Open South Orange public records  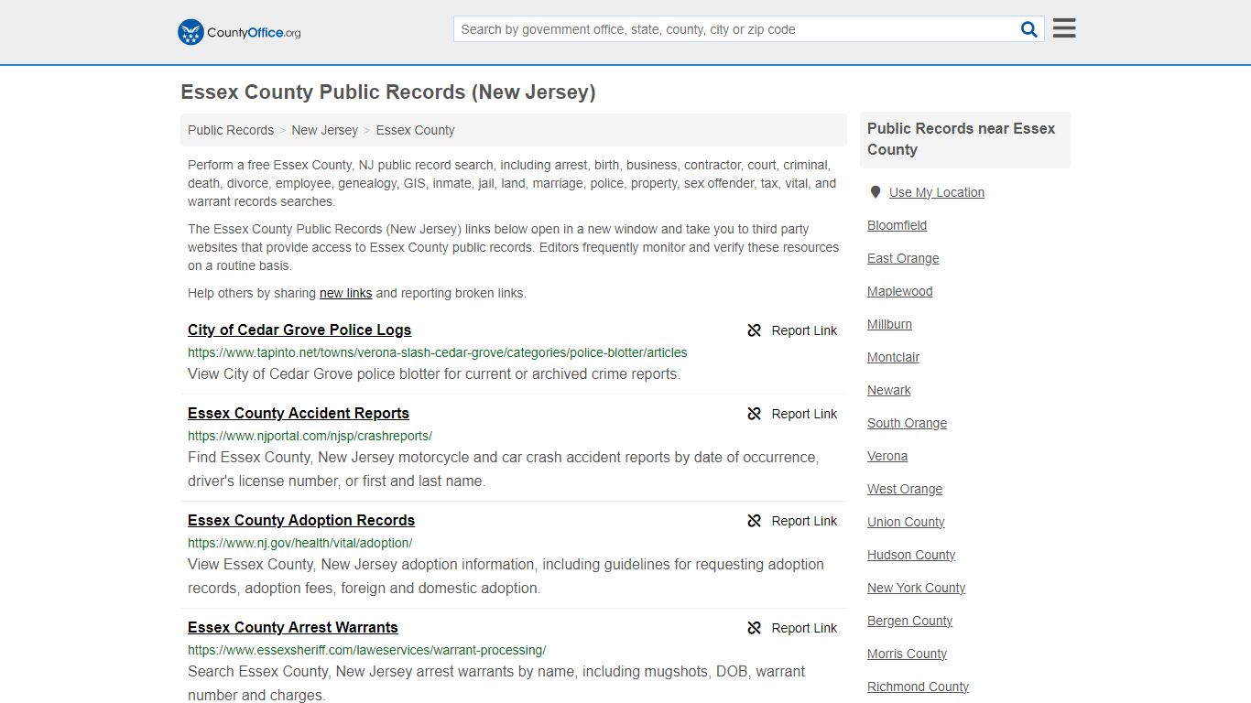click(907, 423)
